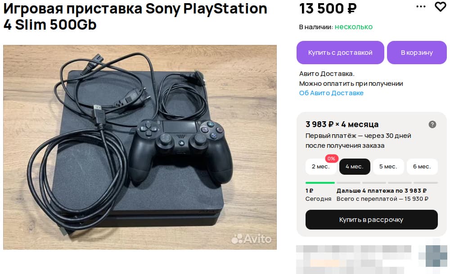This screenshot has height=274, width=450.
Task: Click the Avito watermark logo on the photo
Action: point(252,239)
